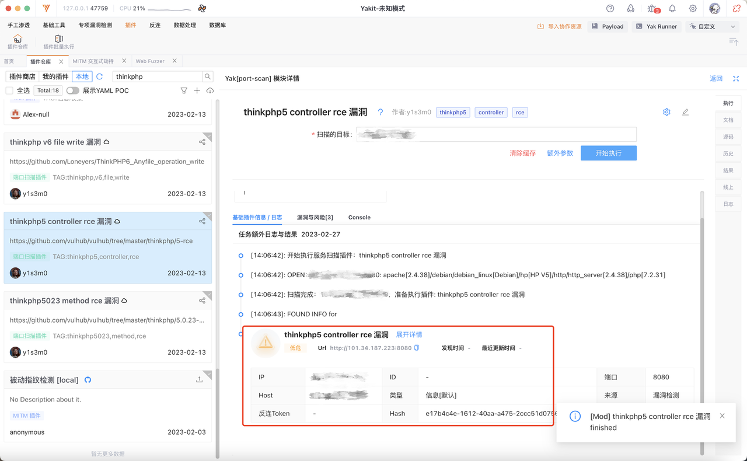747x461 pixels.
Task: Select 本地 plugin source
Action: pyautogui.click(x=82, y=76)
